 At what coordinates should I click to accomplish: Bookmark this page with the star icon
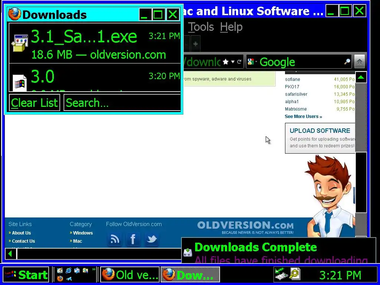point(225,62)
